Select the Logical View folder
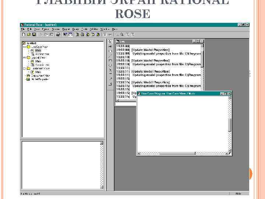Image resolution: width=265 pixels, height=199 pixels. click(x=38, y=58)
